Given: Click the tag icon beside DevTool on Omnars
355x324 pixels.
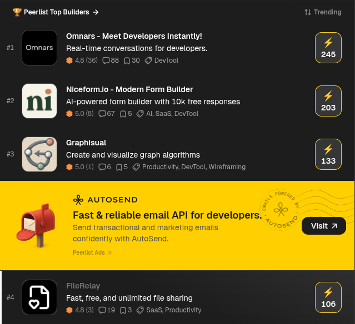Looking at the screenshot, I should [148, 60].
